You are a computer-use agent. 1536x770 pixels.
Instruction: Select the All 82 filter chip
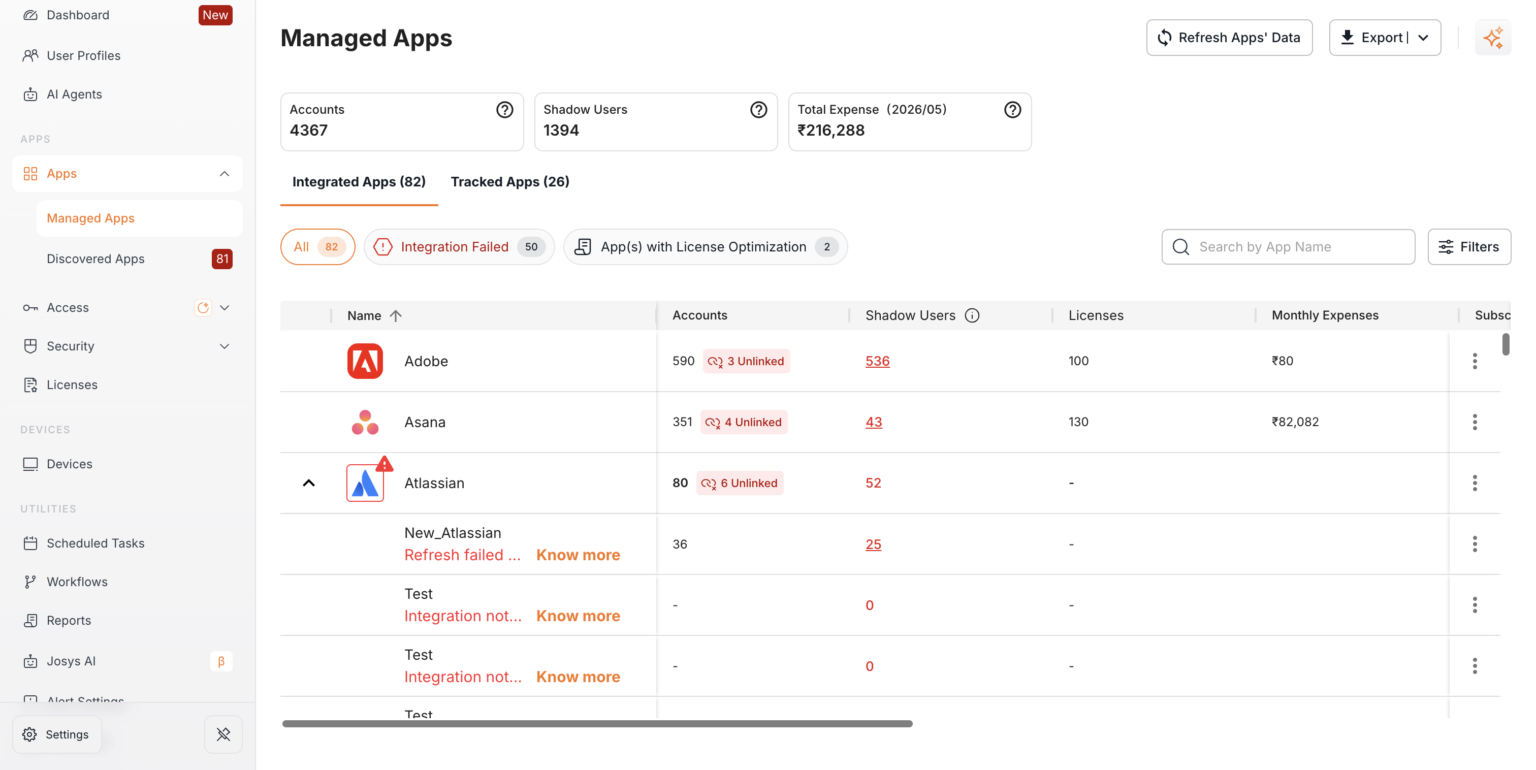click(x=318, y=247)
